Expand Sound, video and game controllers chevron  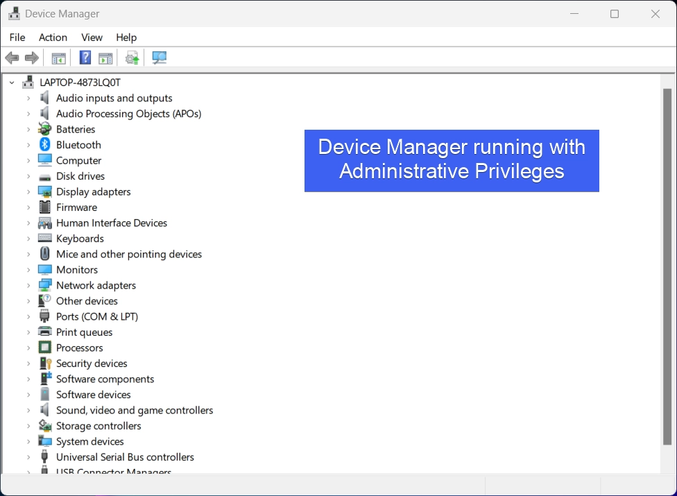coord(28,410)
